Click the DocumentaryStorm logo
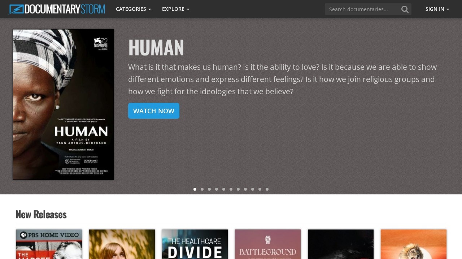462x259 pixels. click(x=57, y=9)
